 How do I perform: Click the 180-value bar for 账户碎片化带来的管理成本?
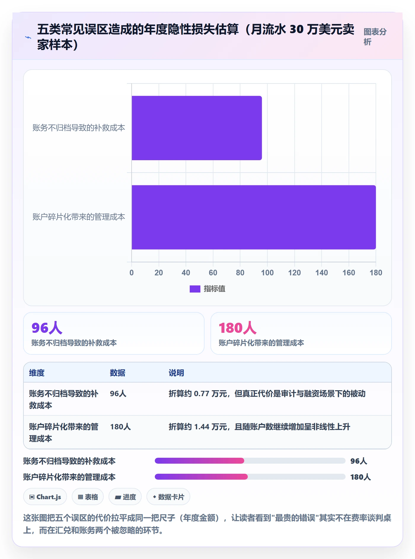[x=253, y=217]
